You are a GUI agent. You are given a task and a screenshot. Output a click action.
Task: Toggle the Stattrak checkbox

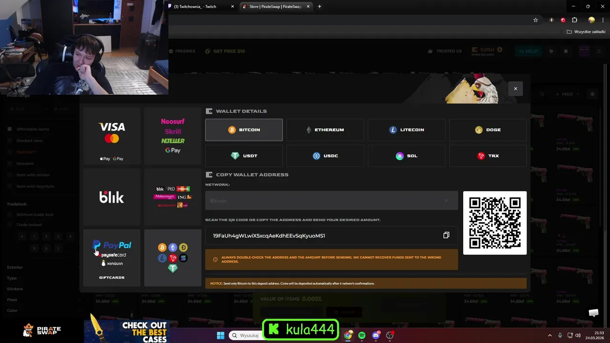coord(10,152)
